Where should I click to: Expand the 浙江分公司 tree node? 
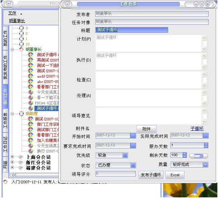[x=12, y=162]
